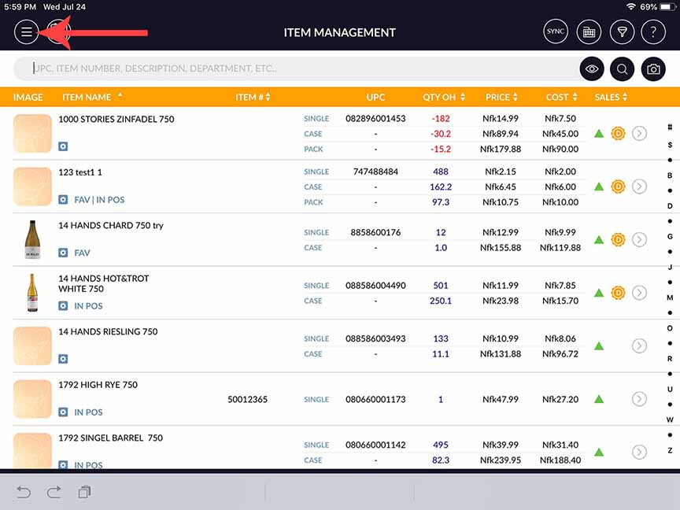Open the hamburger main menu
This screenshot has height=510, width=680.
[x=26, y=32]
